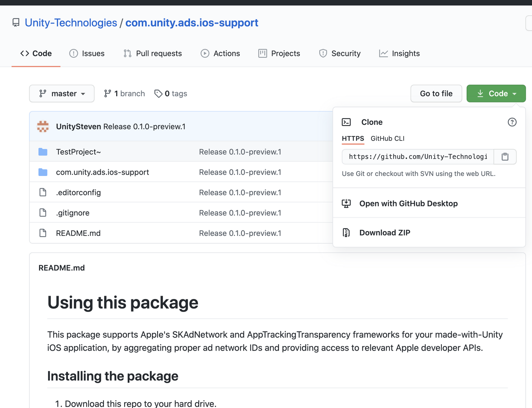Click the circle icon in Issues tab

click(74, 53)
